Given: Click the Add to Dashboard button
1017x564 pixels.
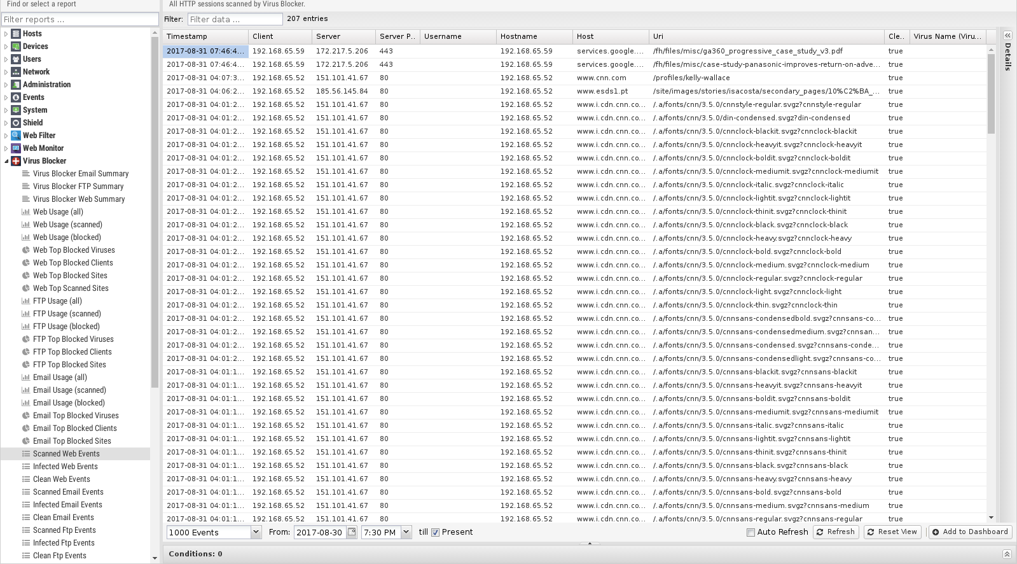Looking at the screenshot, I should [970, 532].
